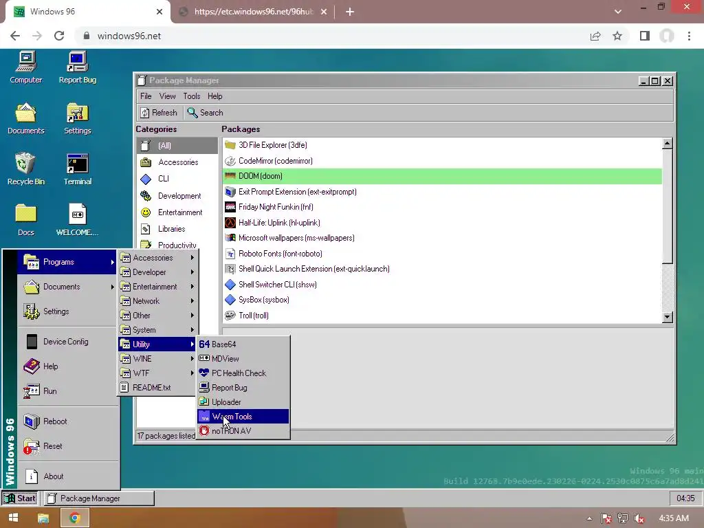This screenshot has width=704, height=528.
Task: Click Reset in the start menu
Action: pyautogui.click(x=67, y=446)
